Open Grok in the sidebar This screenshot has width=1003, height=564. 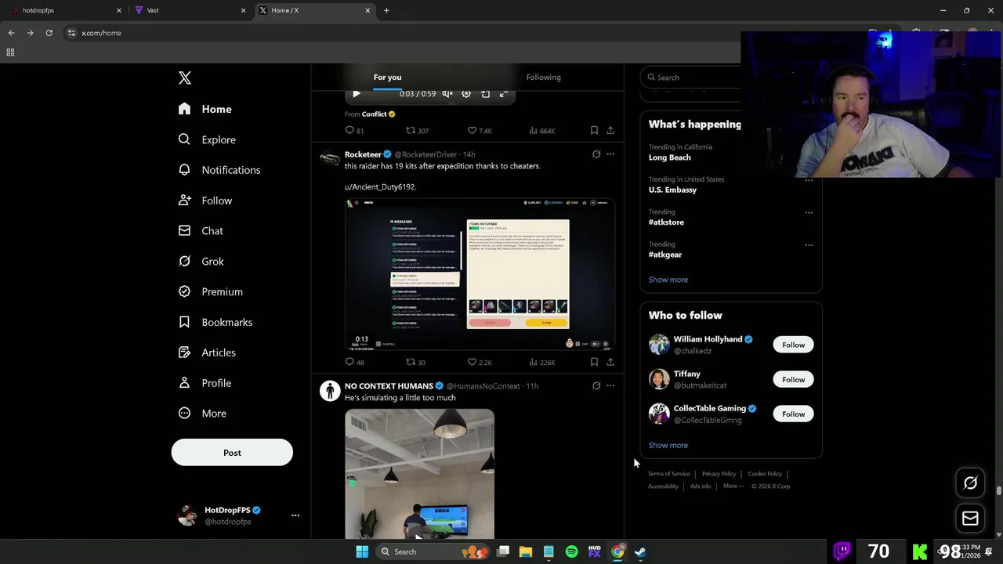point(201,262)
